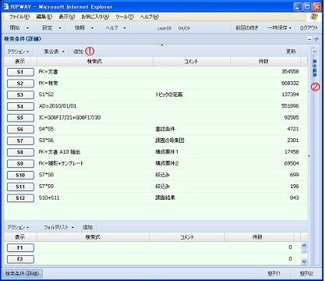Screen dimensions: 325x281
Task: Click upper table 件数 column header
Action: [266, 62]
